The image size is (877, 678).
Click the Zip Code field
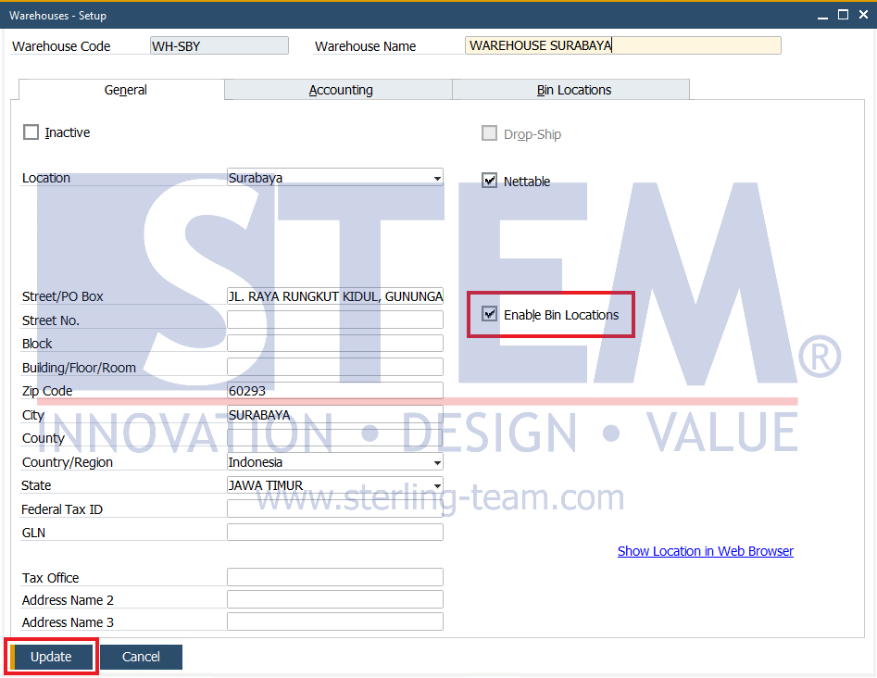coord(335,391)
